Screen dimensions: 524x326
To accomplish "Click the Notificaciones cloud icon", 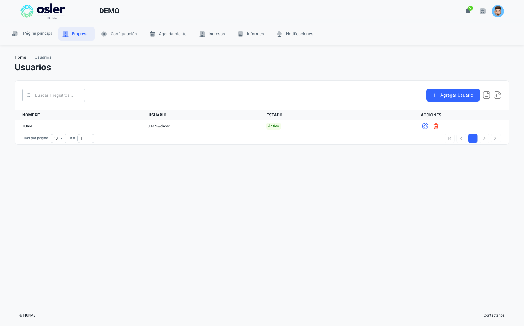I will (279, 34).
